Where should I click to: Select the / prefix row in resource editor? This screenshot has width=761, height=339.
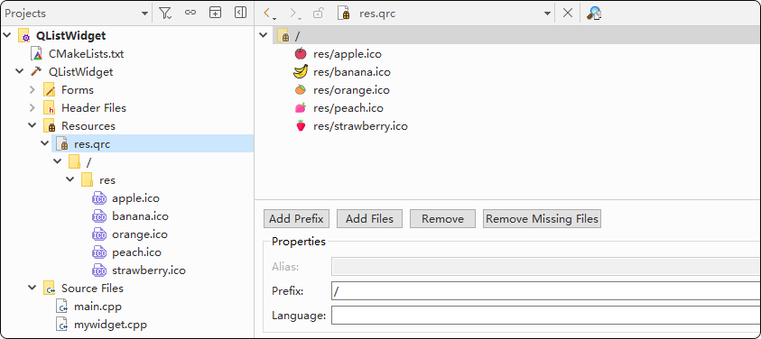tap(516, 35)
